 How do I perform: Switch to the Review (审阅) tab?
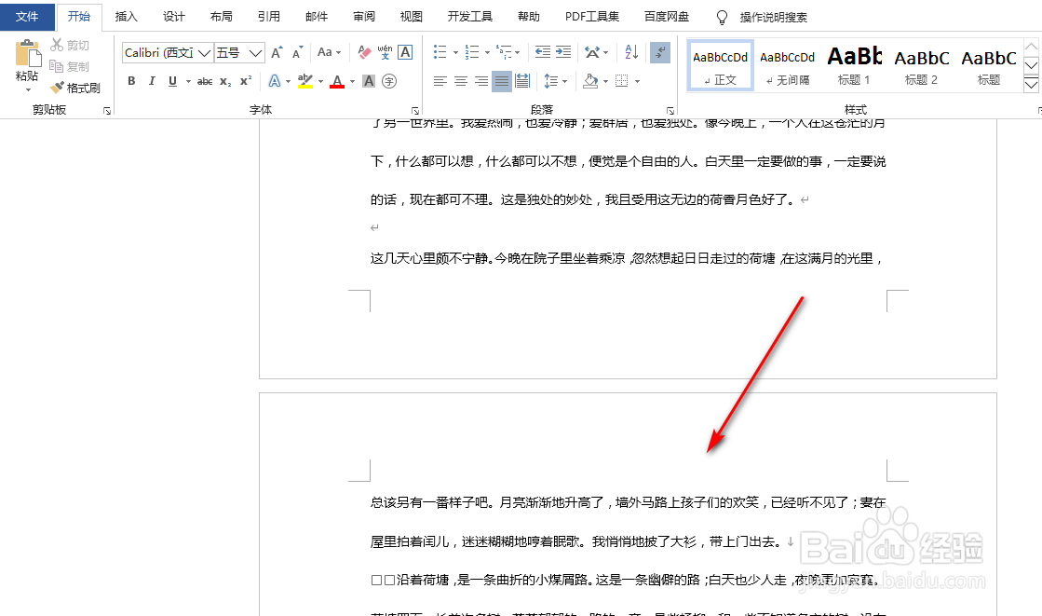[363, 17]
